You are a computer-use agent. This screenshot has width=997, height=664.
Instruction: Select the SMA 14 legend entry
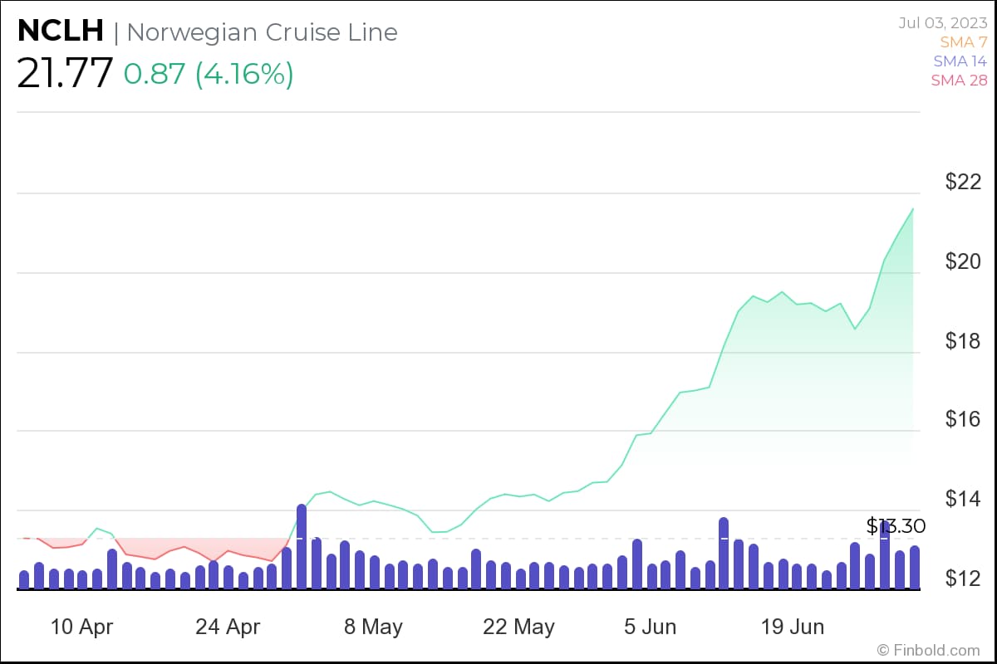tap(960, 61)
